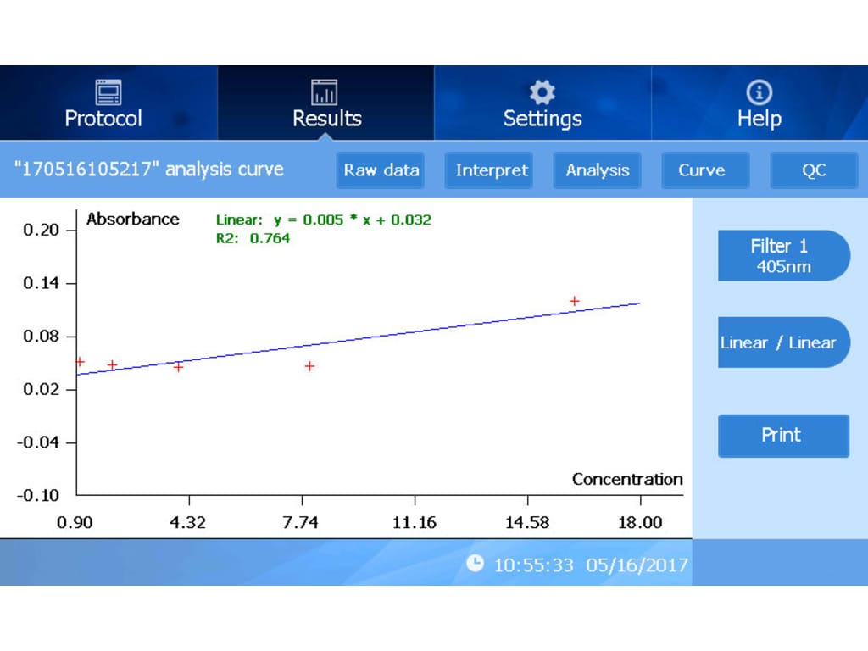Click the clock icon beside the time
Image resolution: width=868 pixels, height=651 pixels.
[x=476, y=564]
